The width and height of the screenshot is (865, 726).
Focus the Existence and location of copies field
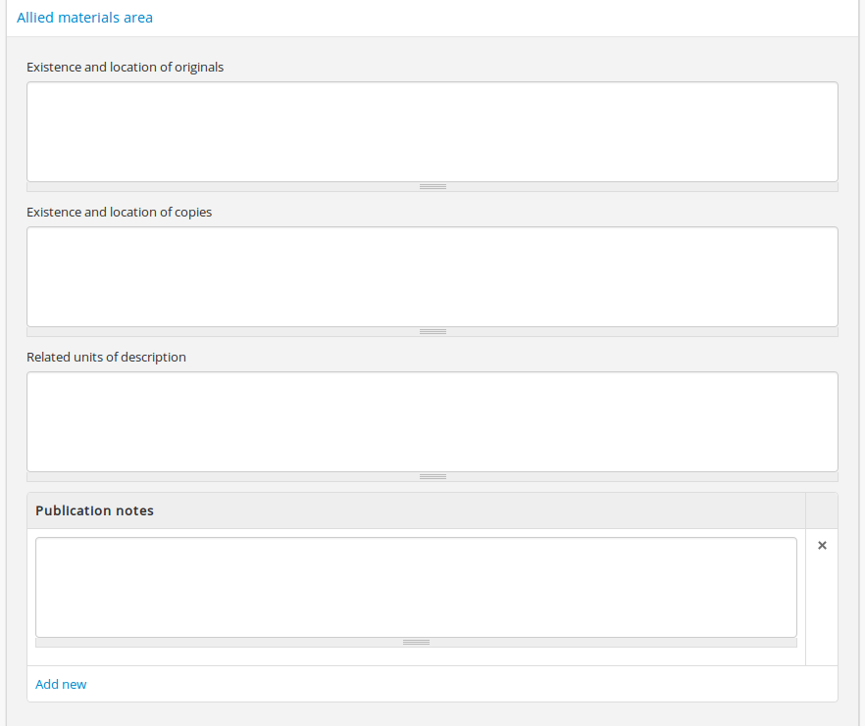coord(432,276)
